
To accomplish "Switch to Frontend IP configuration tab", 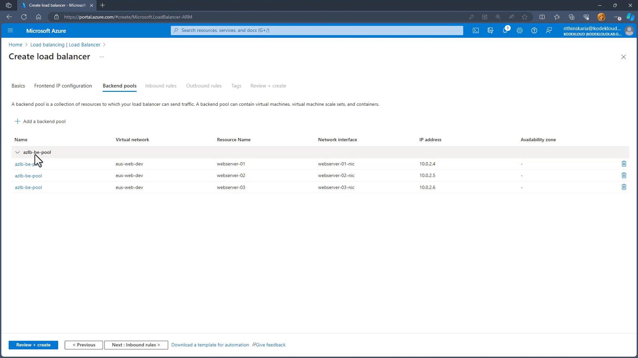I will [x=63, y=86].
